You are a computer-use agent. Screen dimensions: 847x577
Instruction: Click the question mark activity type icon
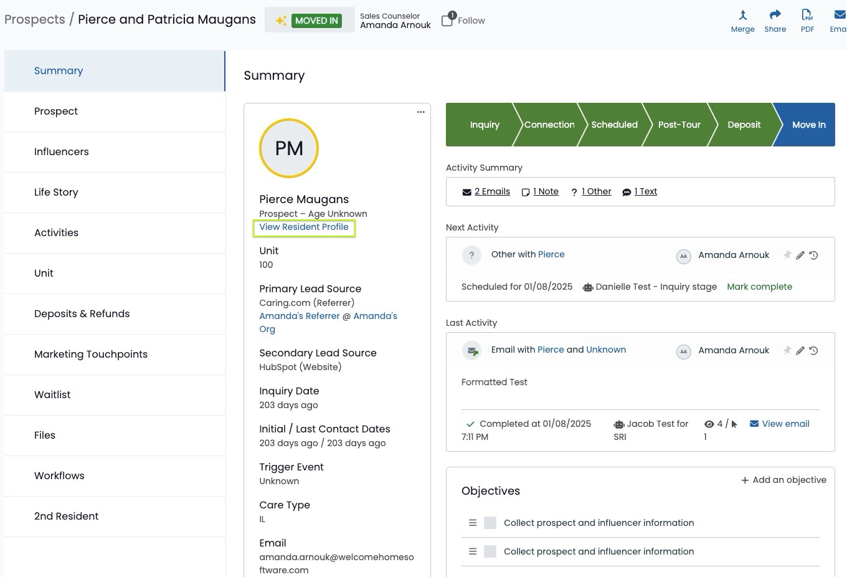471,255
